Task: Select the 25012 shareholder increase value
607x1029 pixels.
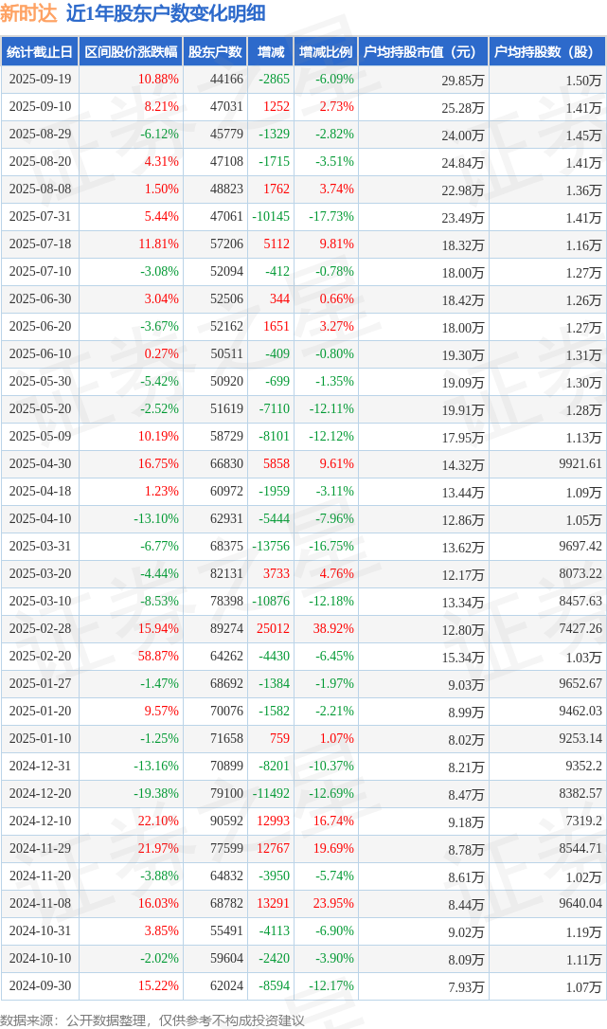Action: (x=273, y=629)
